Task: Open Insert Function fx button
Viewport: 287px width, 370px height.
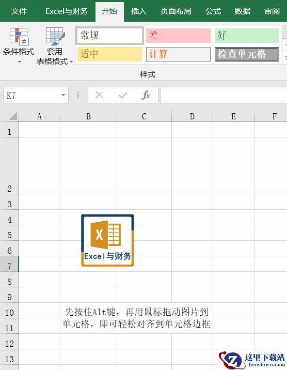Action: pos(146,95)
